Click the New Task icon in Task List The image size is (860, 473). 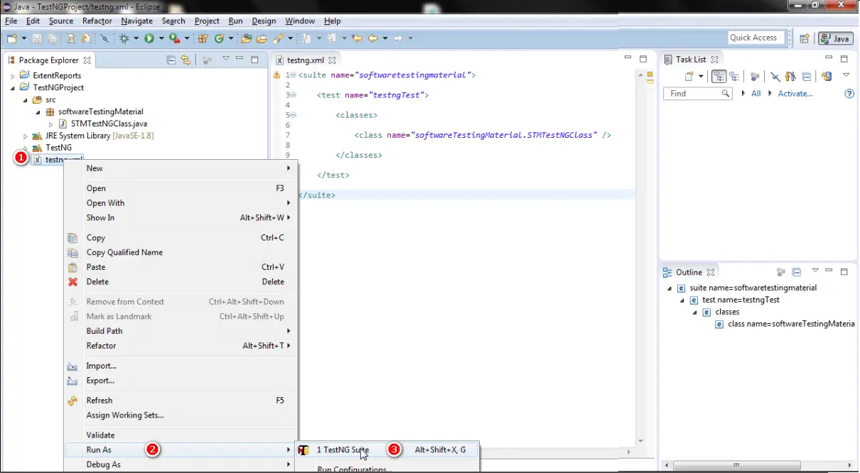(689, 76)
